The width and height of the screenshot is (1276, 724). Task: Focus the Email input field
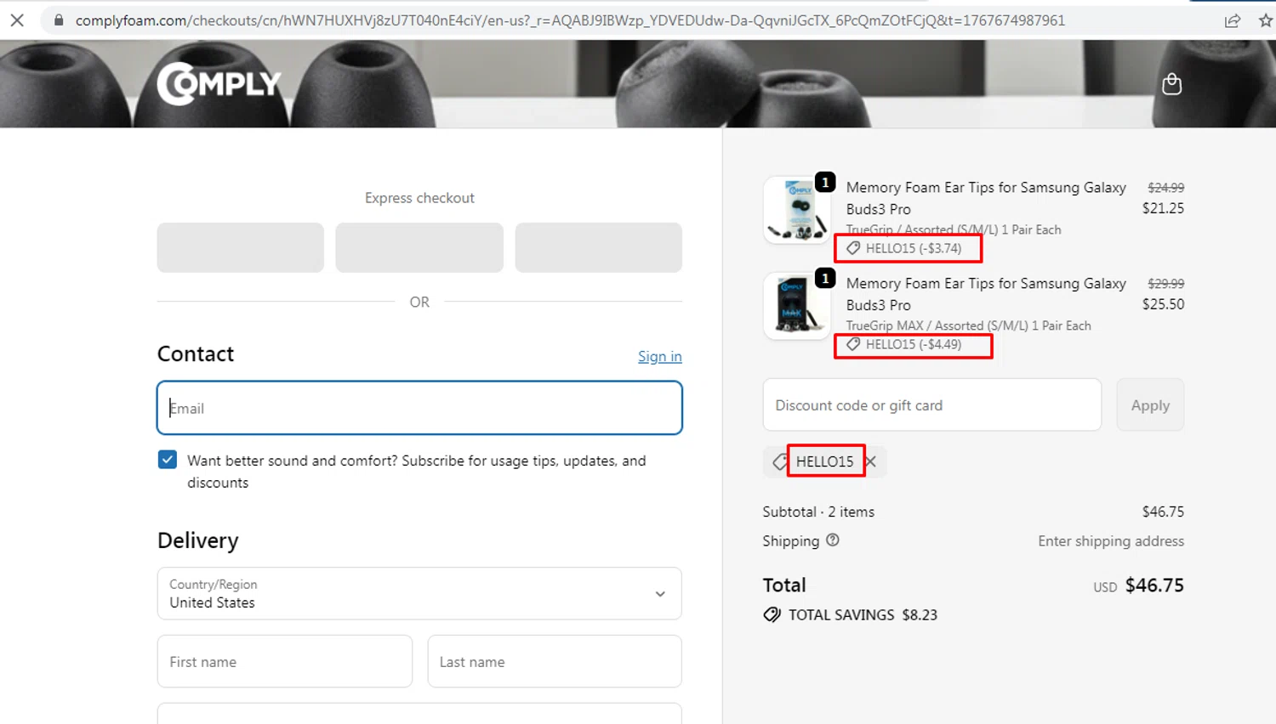(419, 408)
